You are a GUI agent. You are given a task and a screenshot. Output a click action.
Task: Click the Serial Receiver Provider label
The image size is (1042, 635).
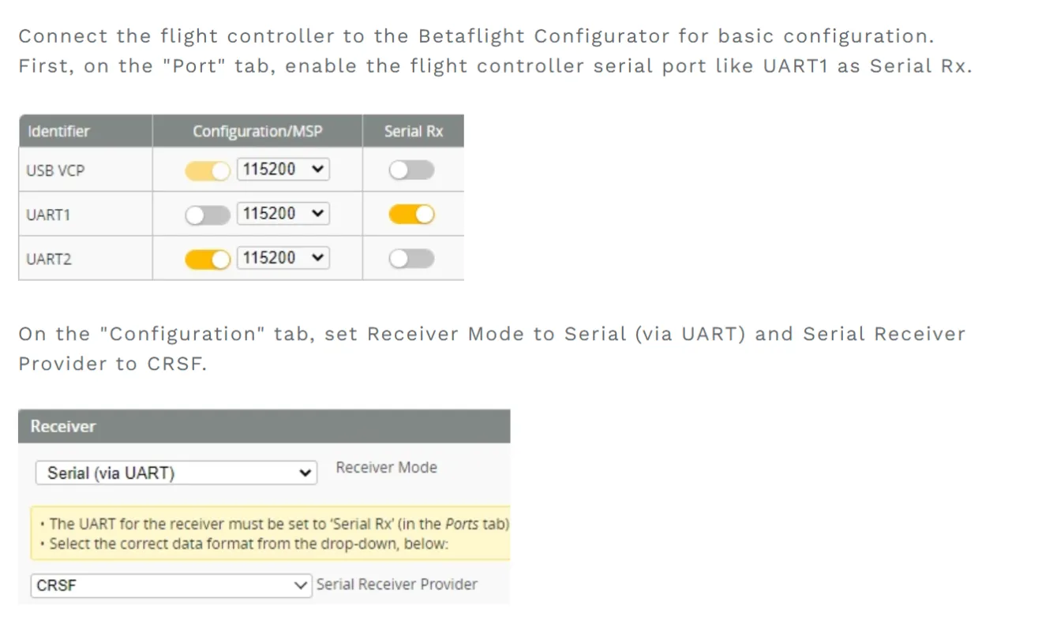(x=396, y=585)
